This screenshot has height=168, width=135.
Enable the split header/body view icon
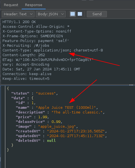point(73,14)
